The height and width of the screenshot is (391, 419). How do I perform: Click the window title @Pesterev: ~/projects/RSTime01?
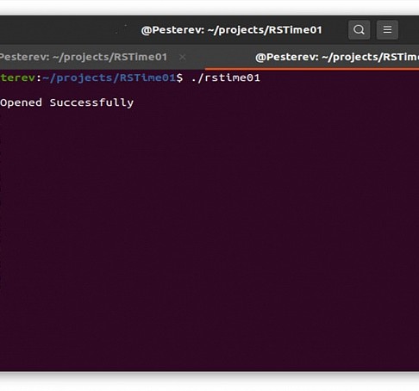[x=232, y=30]
